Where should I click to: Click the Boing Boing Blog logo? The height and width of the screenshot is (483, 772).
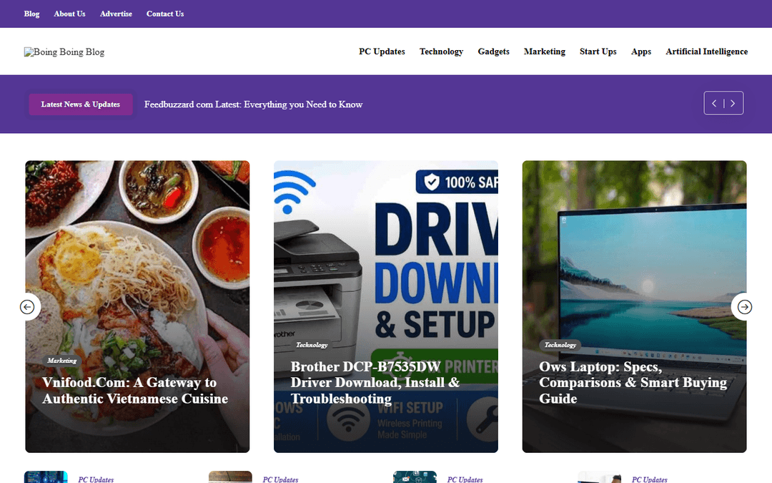point(64,52)
